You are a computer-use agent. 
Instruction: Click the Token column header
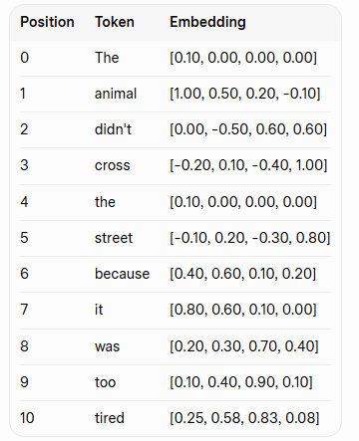115,22
